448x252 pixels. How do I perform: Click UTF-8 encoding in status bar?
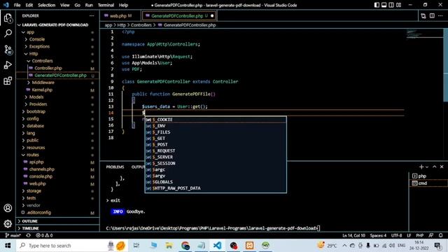(x=396, y=235)
